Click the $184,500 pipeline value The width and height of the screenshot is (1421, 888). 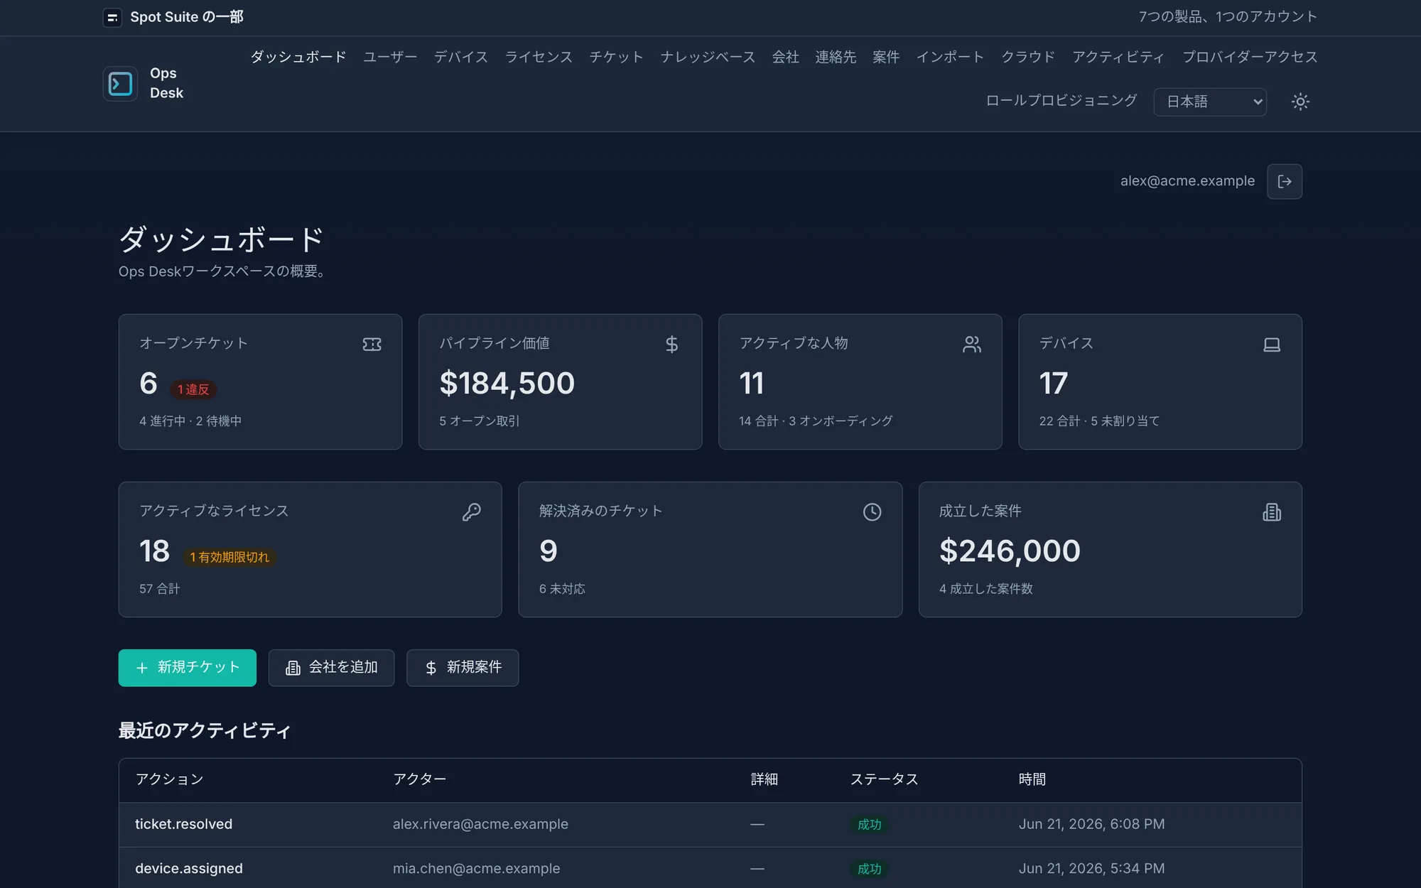click(507, 384)
